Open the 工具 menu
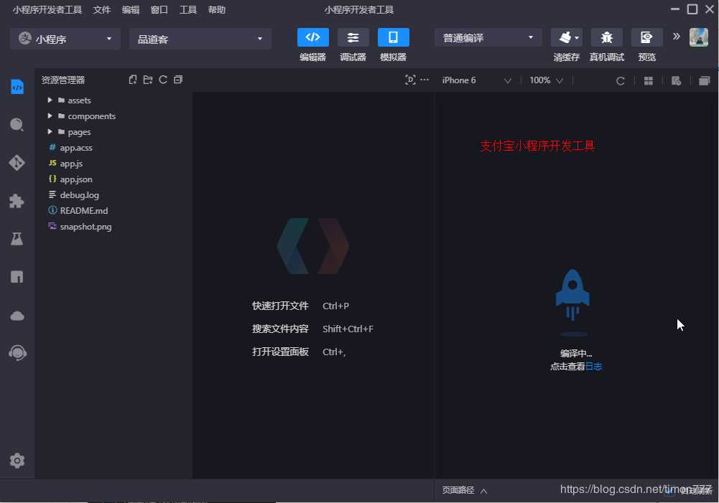The width and height of the screenshot is (719, 503). 188,9
